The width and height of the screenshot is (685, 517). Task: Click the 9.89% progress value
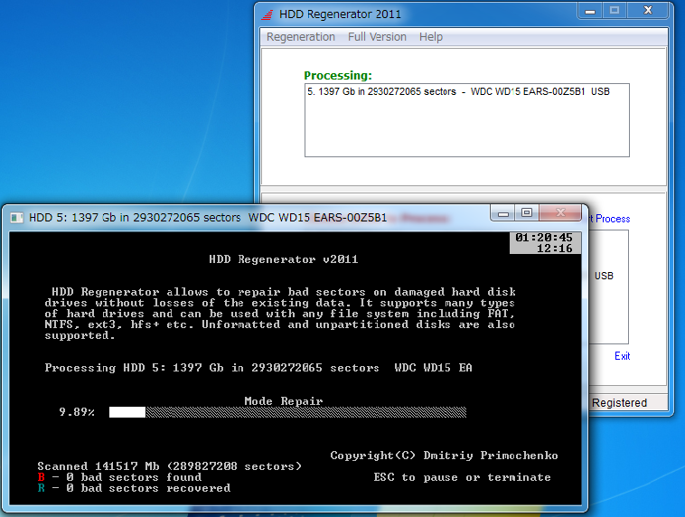click(77, 412)
